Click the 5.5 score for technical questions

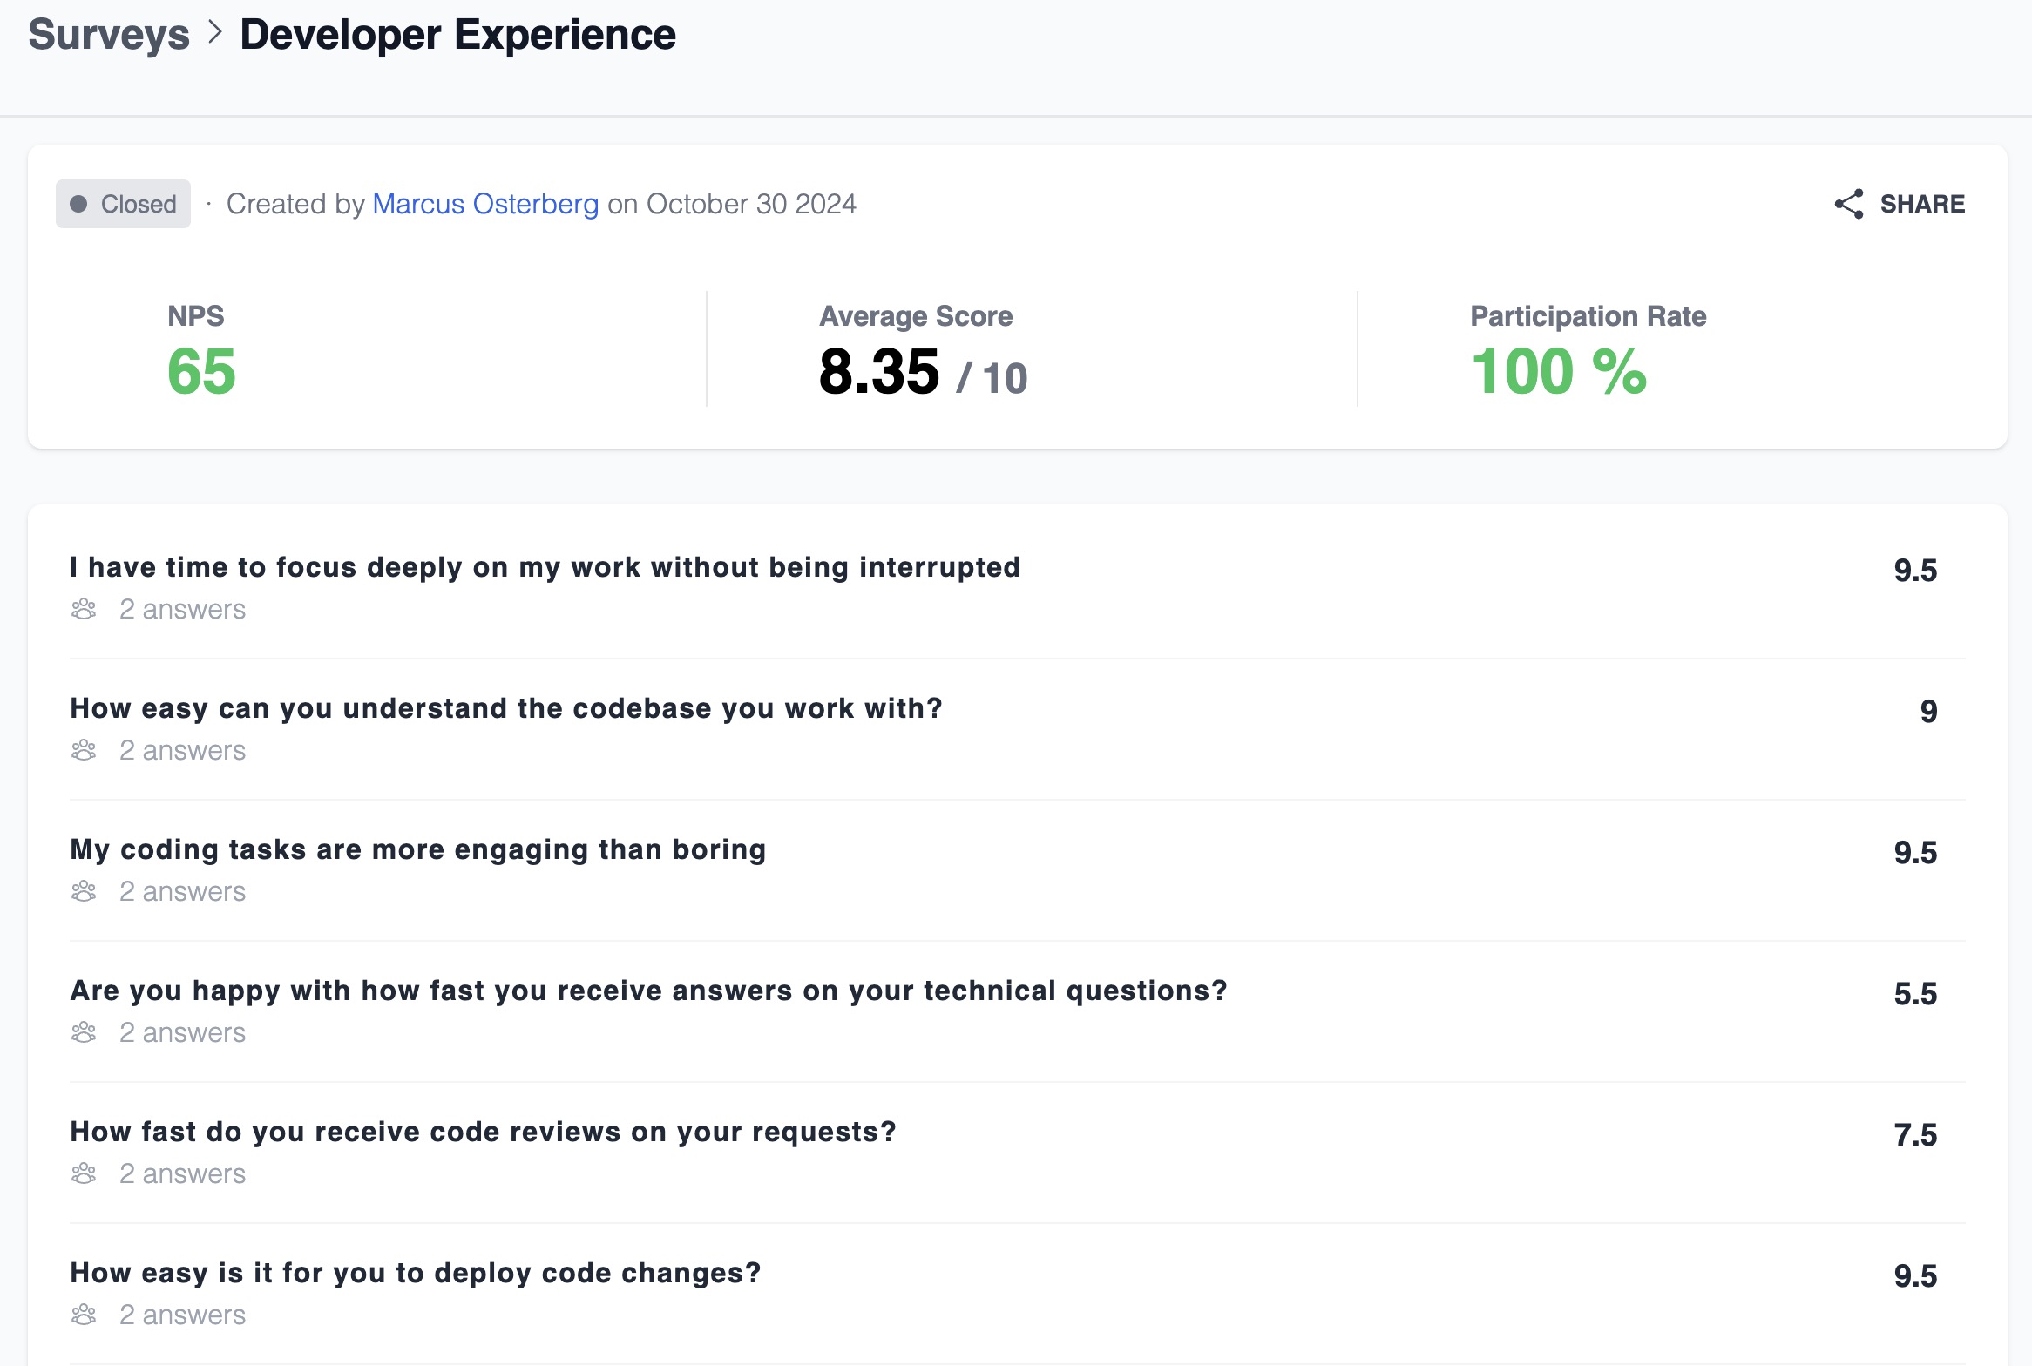click(1914, 994)
